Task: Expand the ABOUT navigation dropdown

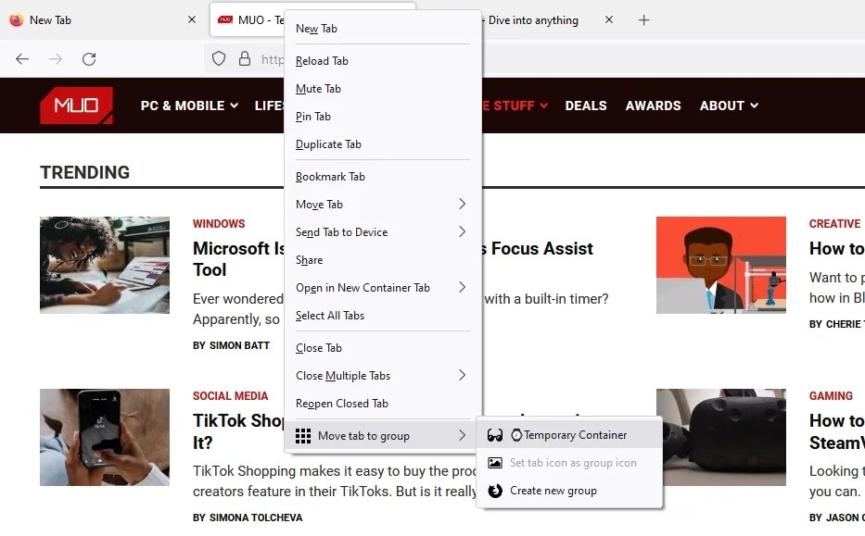Action: [729, 106]
